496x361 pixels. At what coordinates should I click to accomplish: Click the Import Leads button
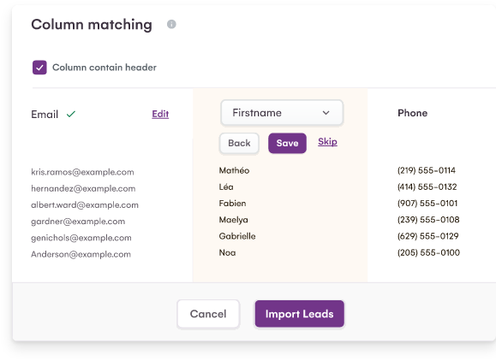[300, 314]
